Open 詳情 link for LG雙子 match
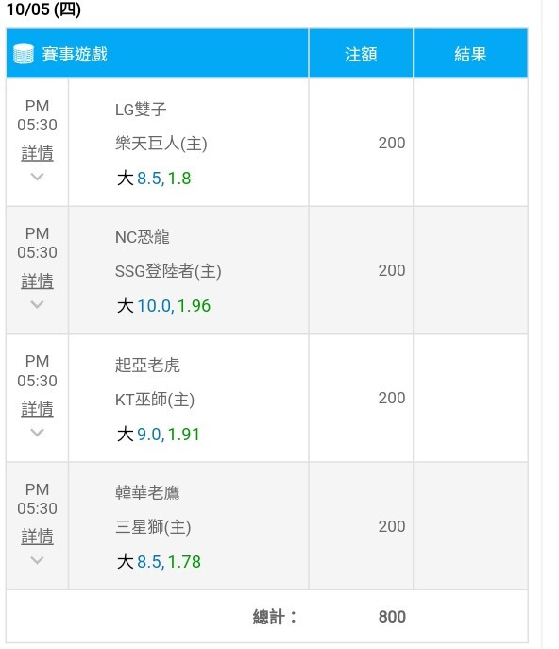 [37, 153]
